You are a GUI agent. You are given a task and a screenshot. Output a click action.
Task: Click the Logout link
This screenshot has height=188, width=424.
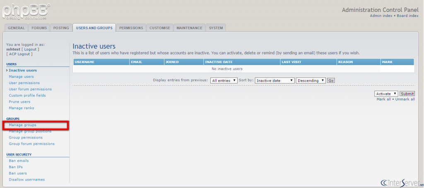[30, 49]
